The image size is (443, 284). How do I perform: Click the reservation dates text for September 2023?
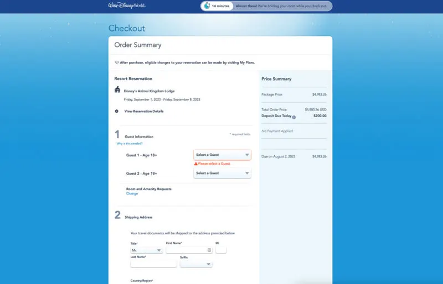(162, 99)
